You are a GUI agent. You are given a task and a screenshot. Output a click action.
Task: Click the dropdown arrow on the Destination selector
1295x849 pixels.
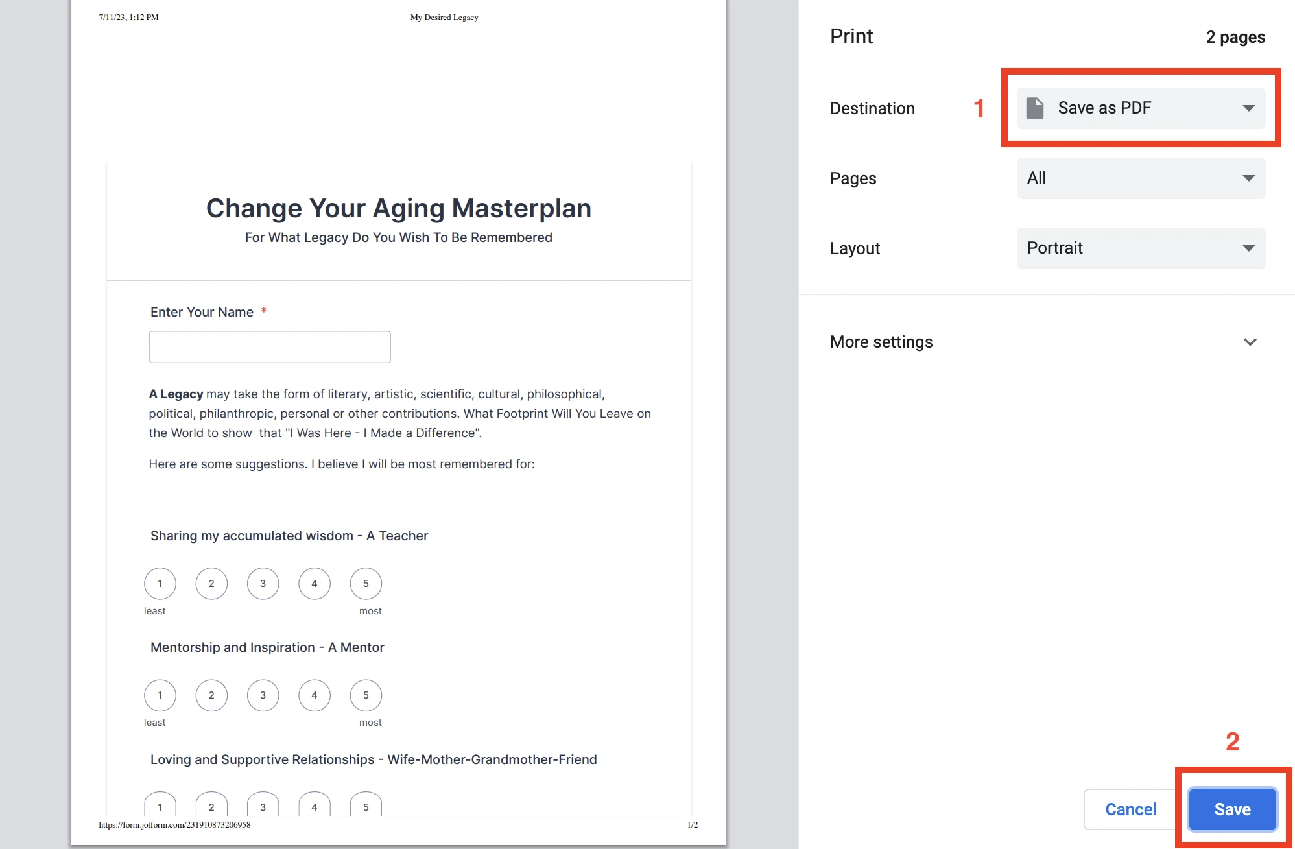(1248, 108)
